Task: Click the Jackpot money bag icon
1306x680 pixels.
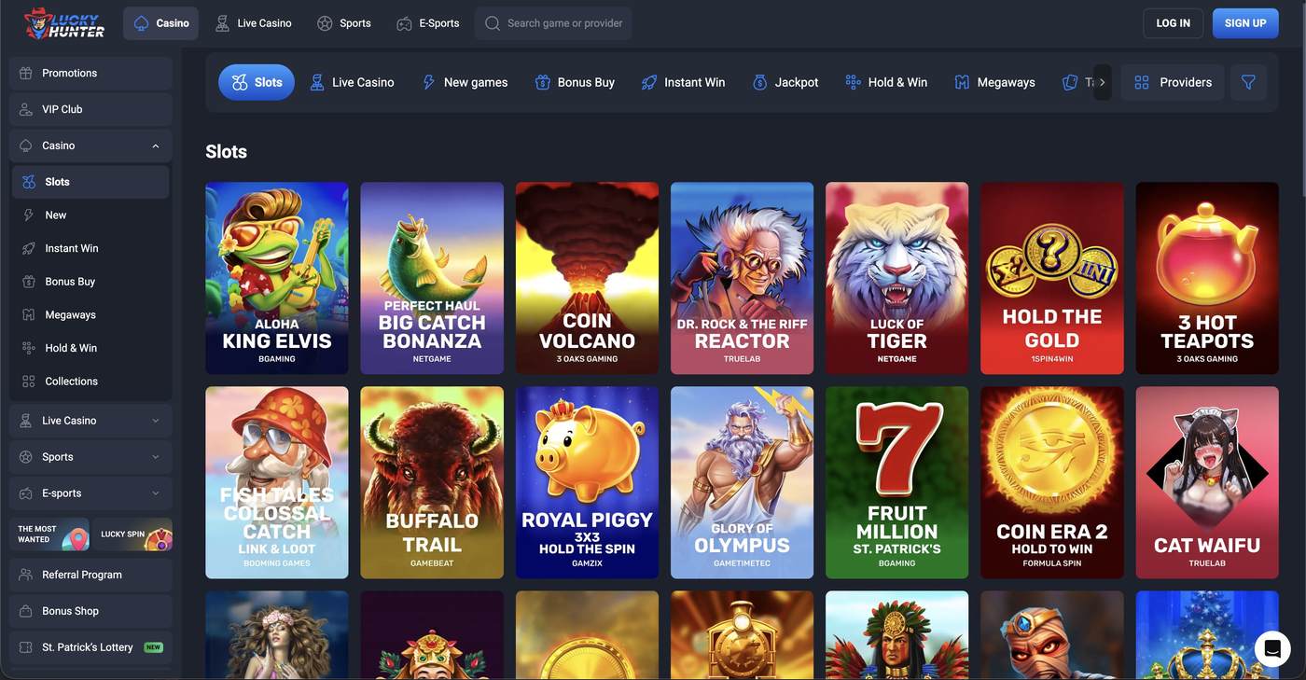Action: tap(759, 82)
